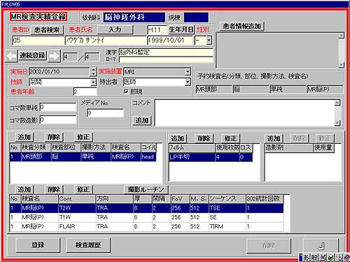The image size is (350, 262).
Task: Click the あ IME input mode icon
Action: click(306, 257)
